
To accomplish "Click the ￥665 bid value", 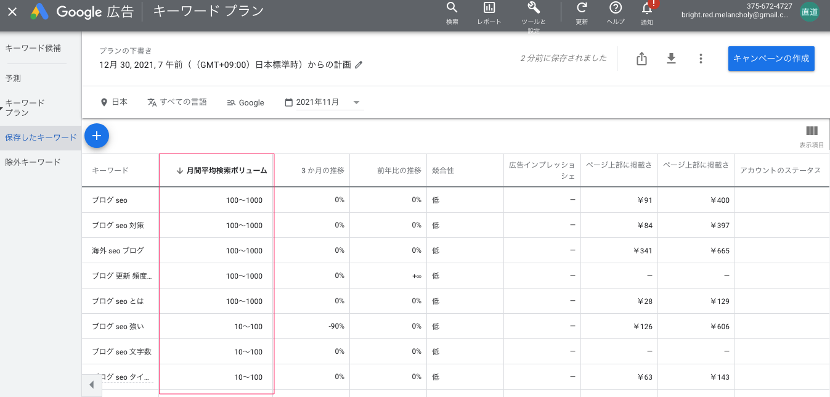I will (720, 251).
